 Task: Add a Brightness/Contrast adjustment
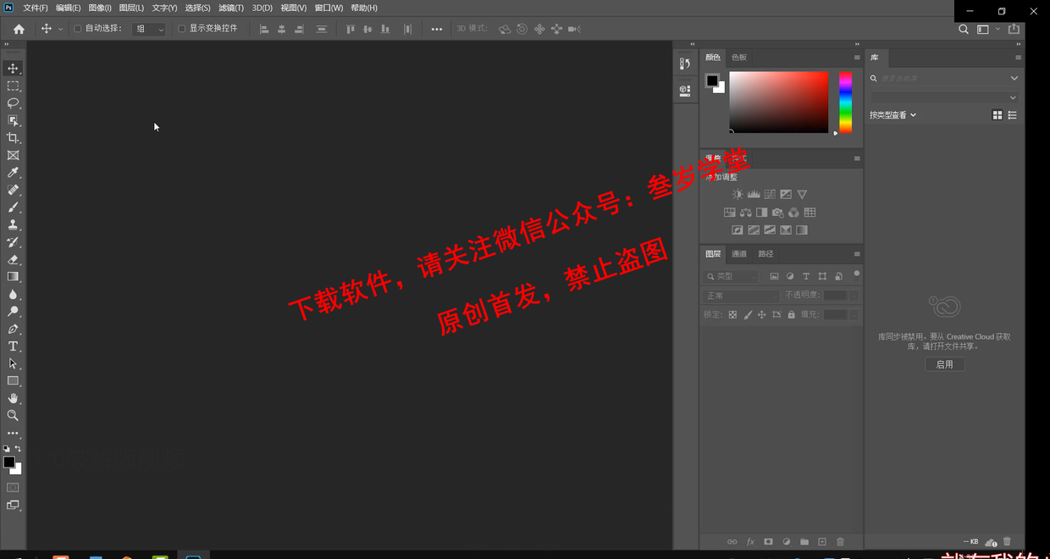[737, 194]
